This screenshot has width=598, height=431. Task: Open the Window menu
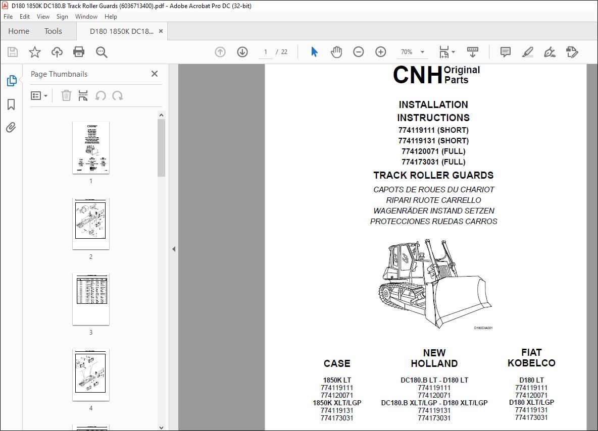point(86,16)
